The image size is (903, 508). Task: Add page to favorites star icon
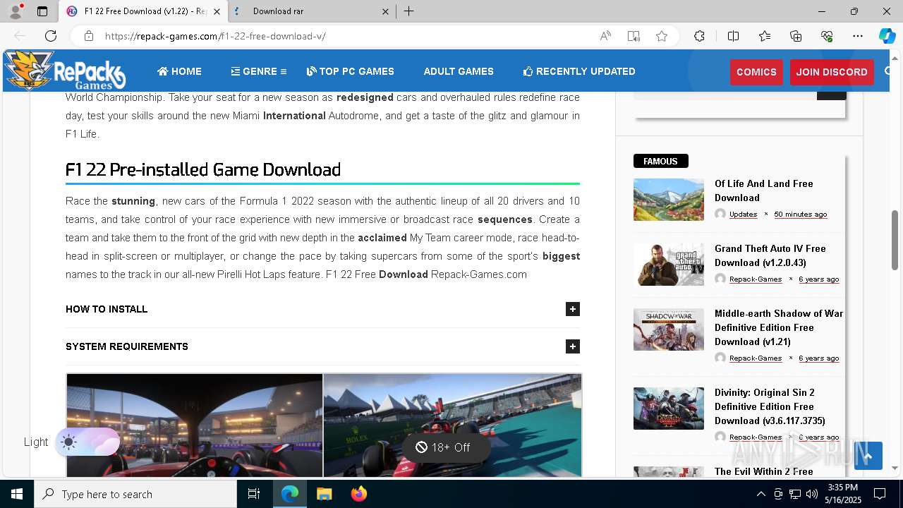click(x=662, y=36)
